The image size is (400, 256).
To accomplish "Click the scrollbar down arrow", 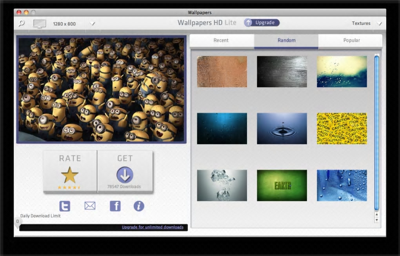I will pyautogui.click(x=377, y=220).
